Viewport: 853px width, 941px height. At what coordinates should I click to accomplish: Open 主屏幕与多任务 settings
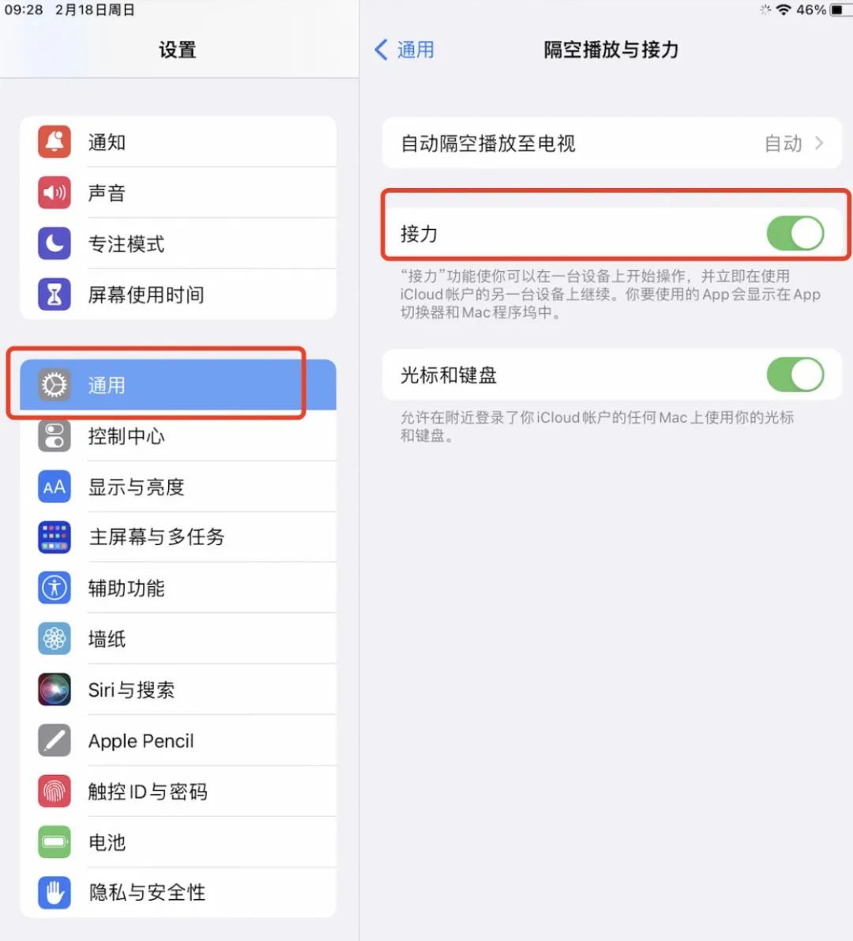[x=178, y=537]
